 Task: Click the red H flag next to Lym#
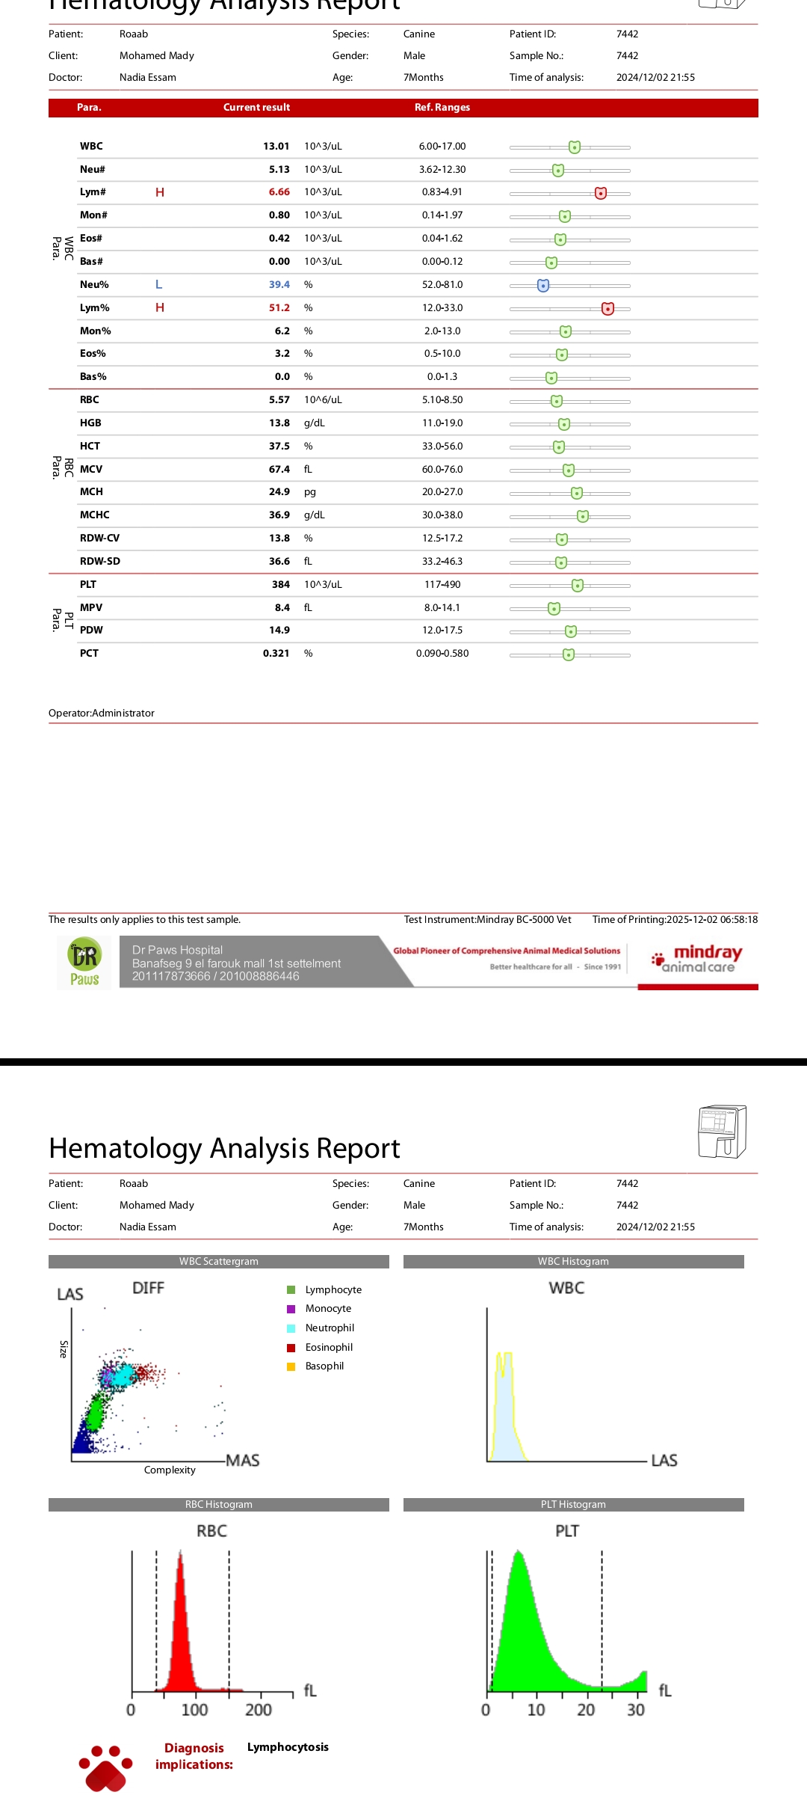coord(160,192)
